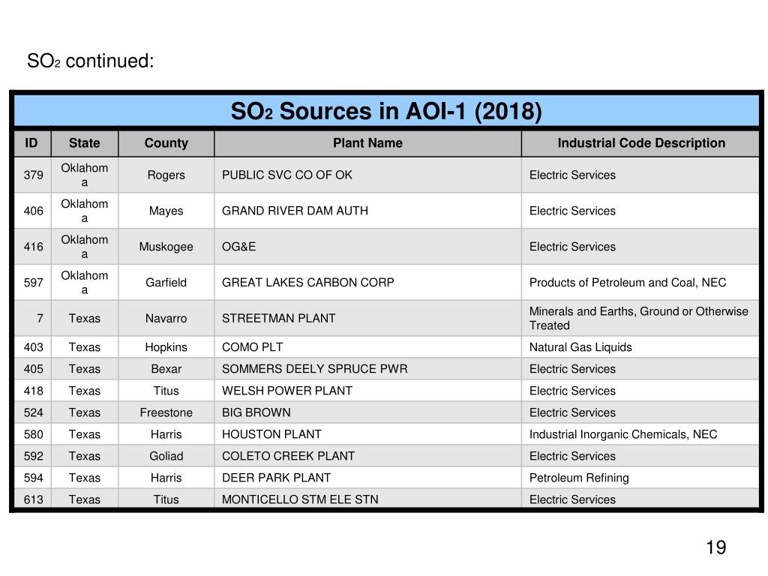Select ID cell '418'
768x576 pixels.
point(33,391)
